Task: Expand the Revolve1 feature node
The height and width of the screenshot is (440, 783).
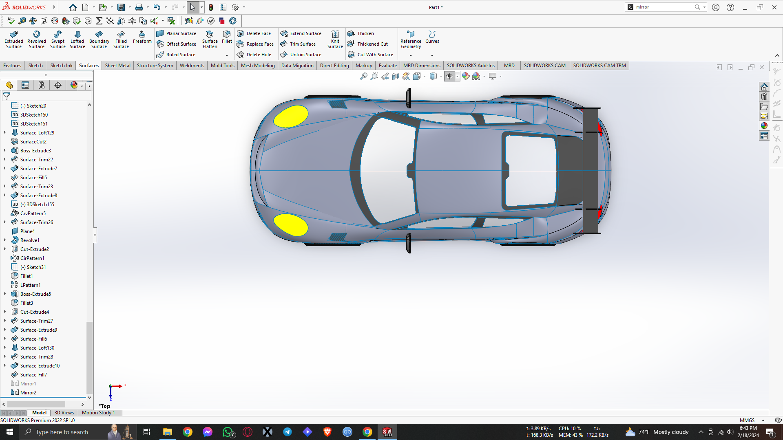Action: tap(5, 240)
